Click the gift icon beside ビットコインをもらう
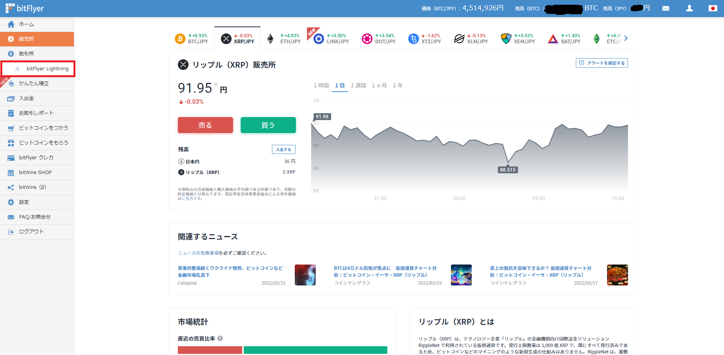724x355 pixels. [x=11, y=143]
